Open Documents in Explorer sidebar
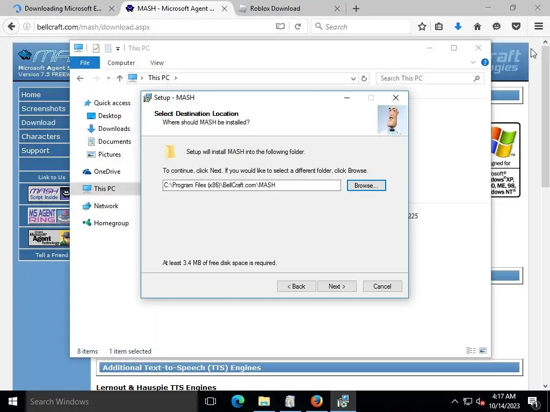This screenshot has width=550, height=412. pyautogui.click(x=109, y=142)
